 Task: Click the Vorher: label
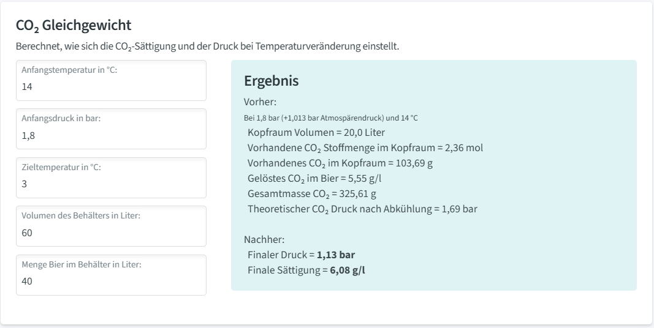(260, 102)
